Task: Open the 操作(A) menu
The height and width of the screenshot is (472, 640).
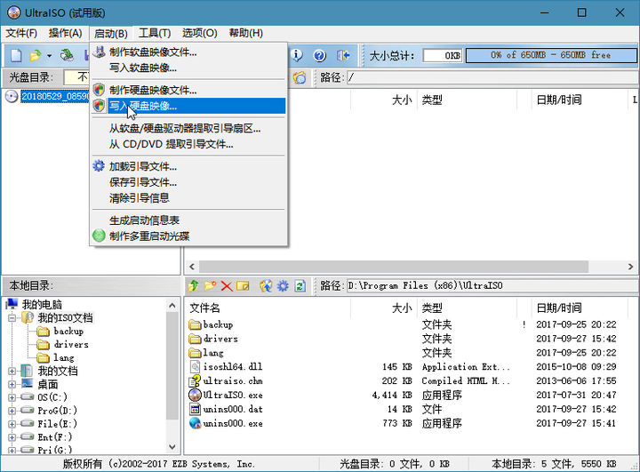Action: point(65,33)
